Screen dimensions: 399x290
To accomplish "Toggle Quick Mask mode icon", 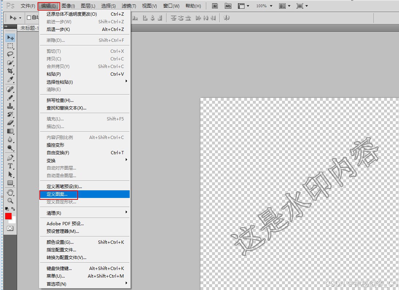I will [x=10, y=228].
